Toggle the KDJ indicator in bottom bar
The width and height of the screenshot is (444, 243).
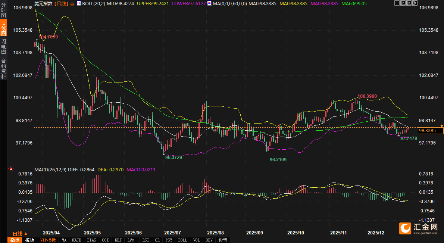pos(118,240)
